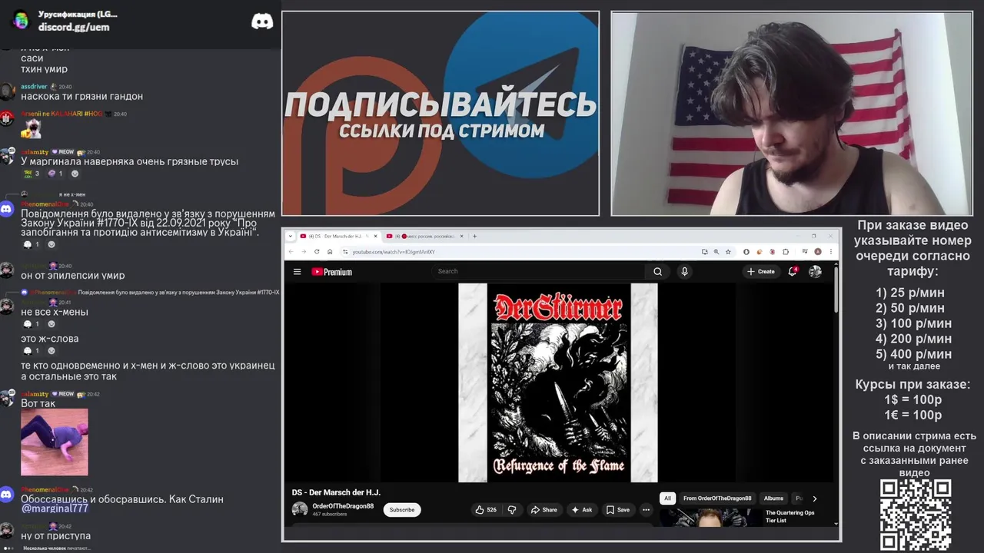Open the Chrome profile avatar

(x=818, y=251)
